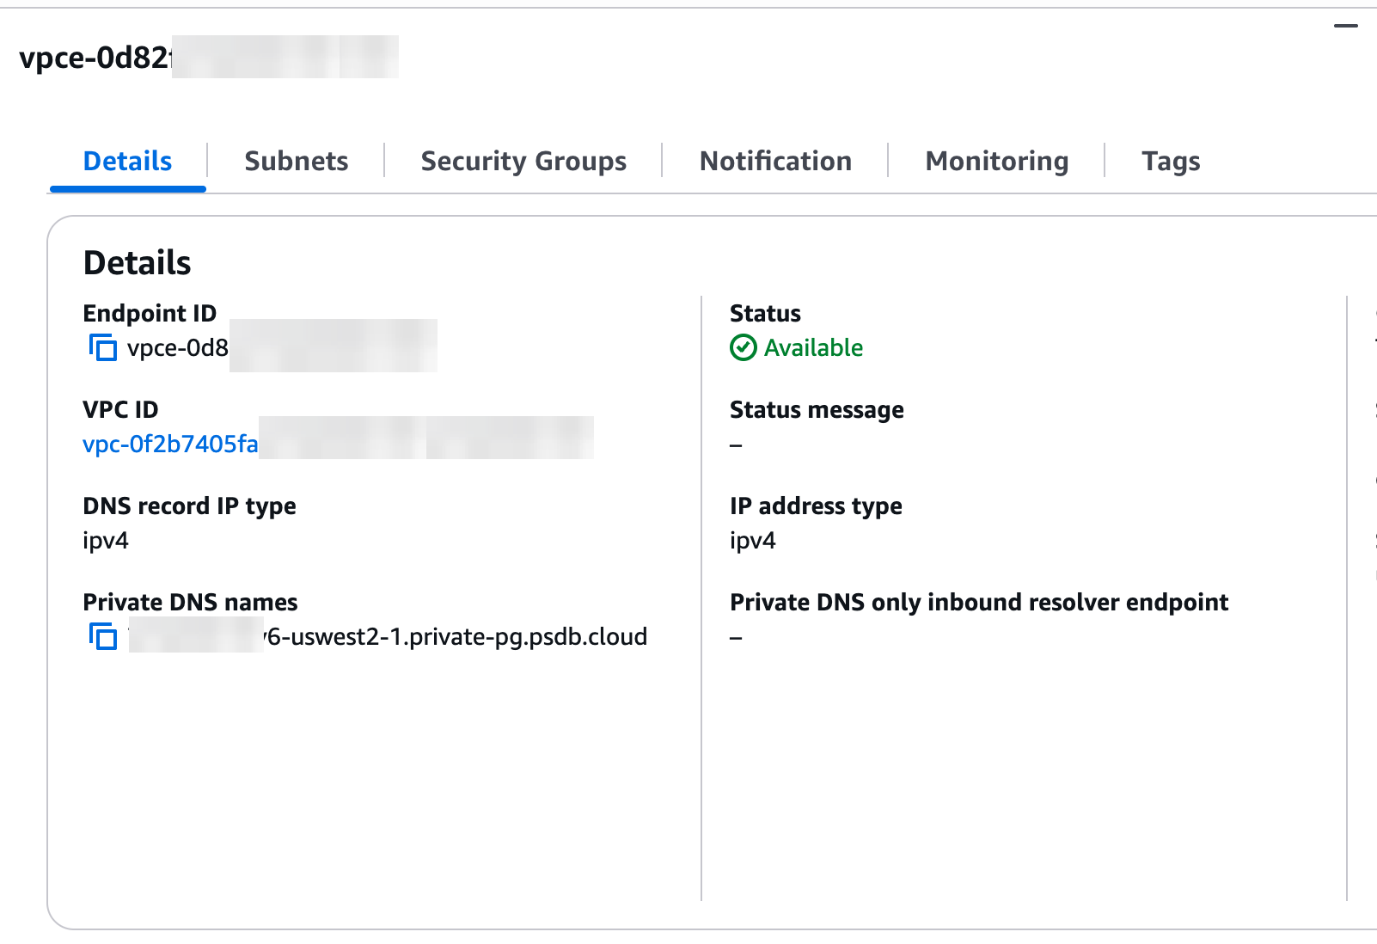Open the Monitoring tab
The width and height of the screenshot is (1377, 944).
996,161
